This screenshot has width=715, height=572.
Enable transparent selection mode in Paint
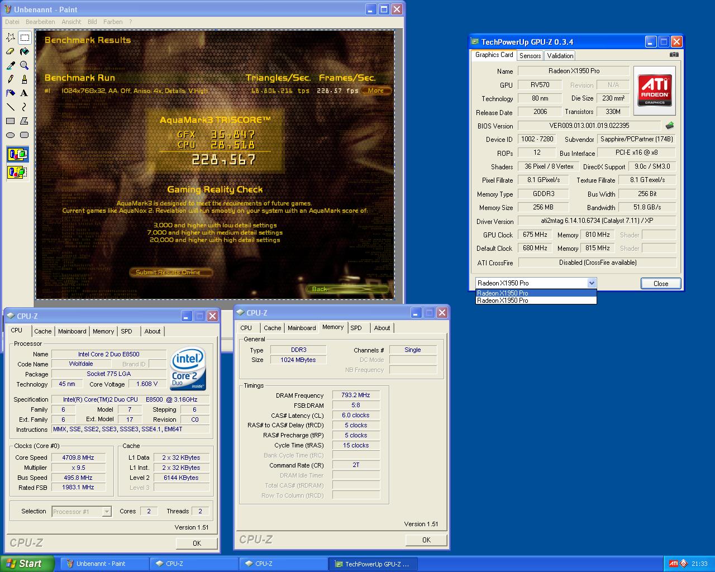pos(17,172)
